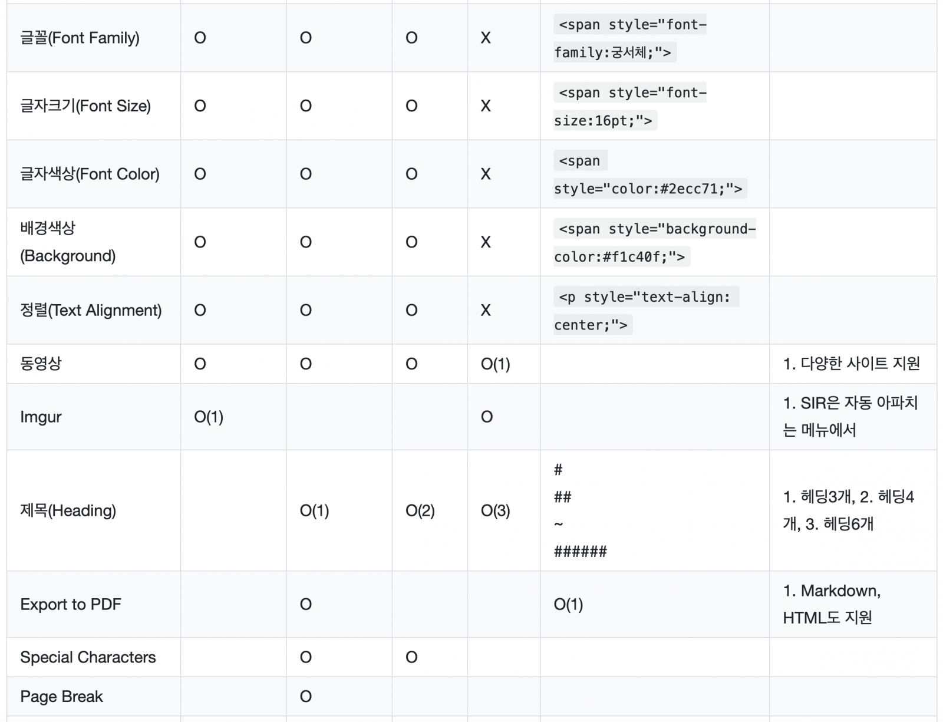Click the Page Break row label

coord(61,697)
